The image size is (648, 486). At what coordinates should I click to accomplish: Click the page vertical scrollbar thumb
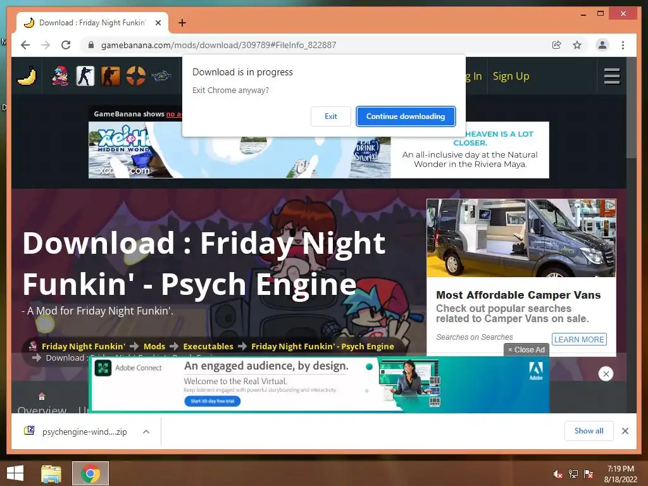631,108
